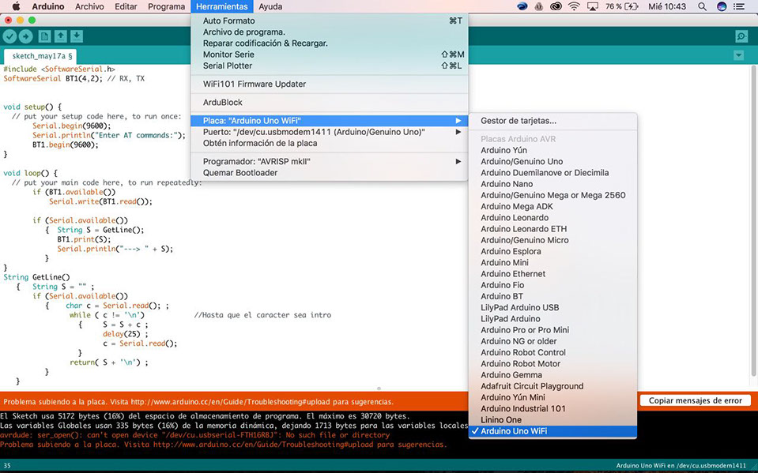Select Arduino Leonardo ETH board
This screenshot has height=473, width=758.
pos(552,228)
